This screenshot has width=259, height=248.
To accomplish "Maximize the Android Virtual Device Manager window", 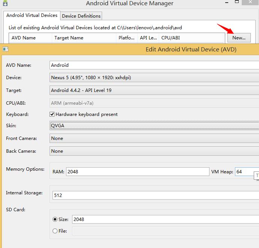I will [x=237, y=2].
